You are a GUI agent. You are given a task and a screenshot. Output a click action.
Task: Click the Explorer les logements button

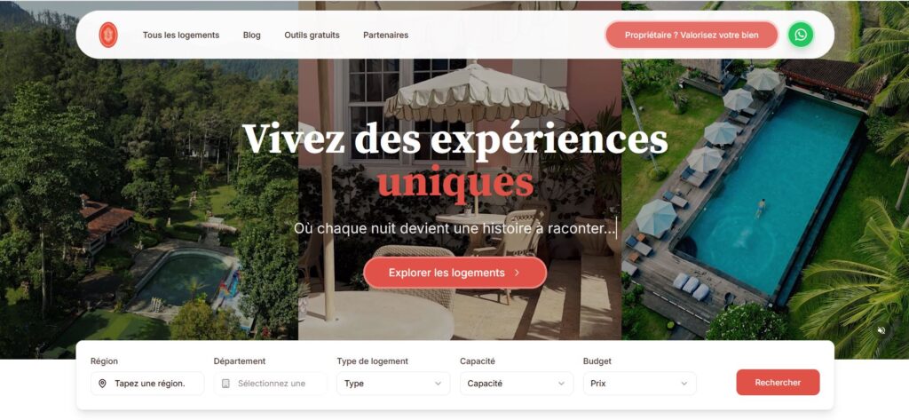455,273
